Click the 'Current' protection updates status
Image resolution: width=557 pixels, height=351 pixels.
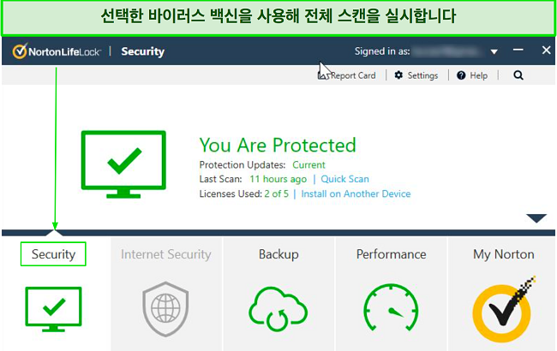tap(308, 164)
